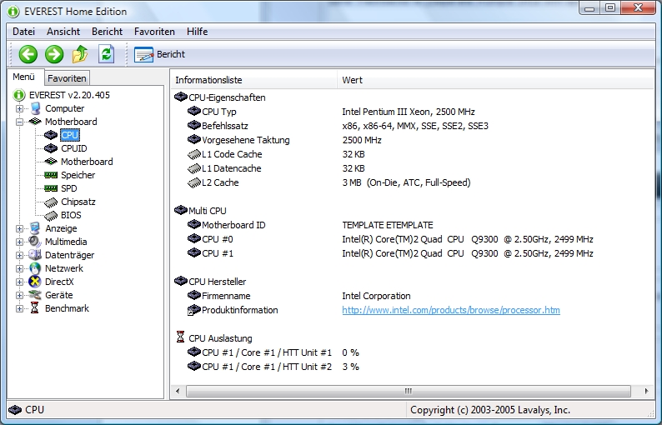
Task: Select the L1 Code Cache row
Action: [x=412, y=154]
